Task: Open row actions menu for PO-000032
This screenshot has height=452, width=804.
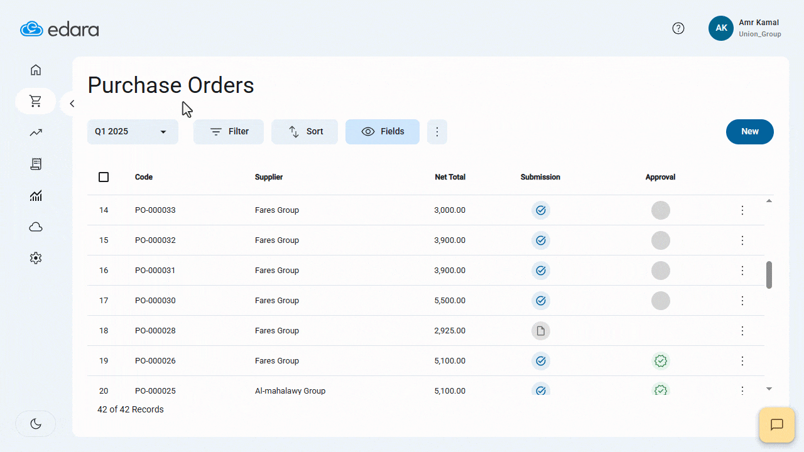Action: (742, 240)
